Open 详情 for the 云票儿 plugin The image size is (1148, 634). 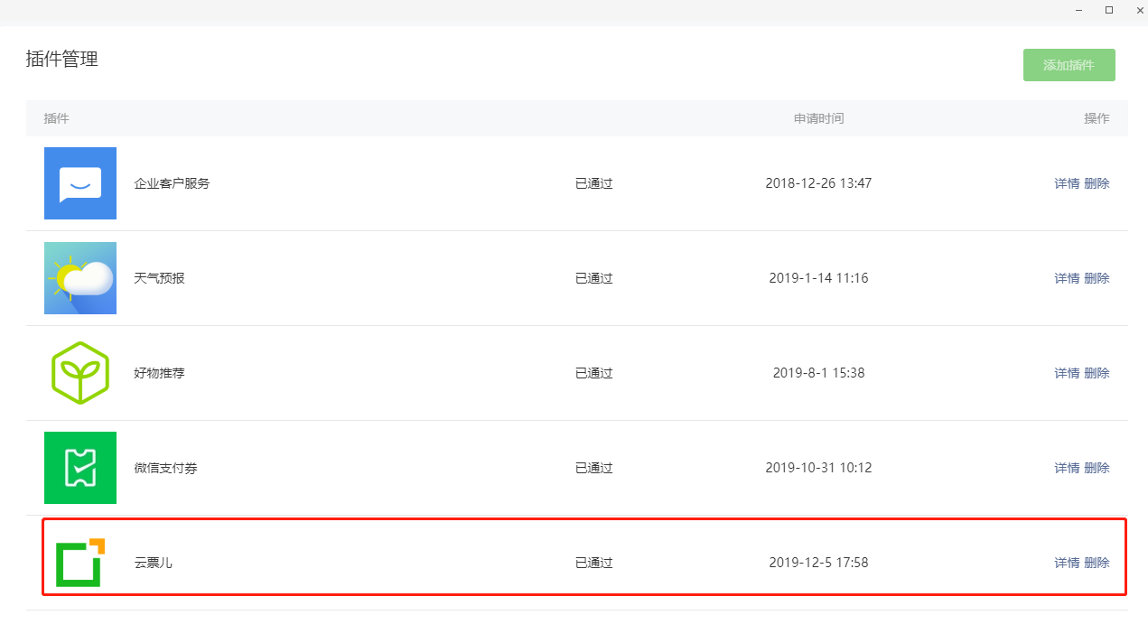coord(1067,563)
